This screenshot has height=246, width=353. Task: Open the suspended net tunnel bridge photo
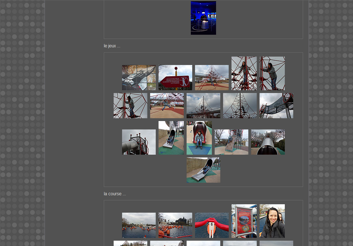[276, 106]
